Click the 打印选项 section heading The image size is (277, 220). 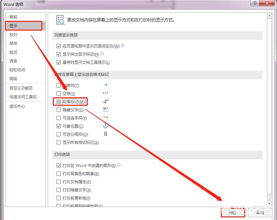62,154
